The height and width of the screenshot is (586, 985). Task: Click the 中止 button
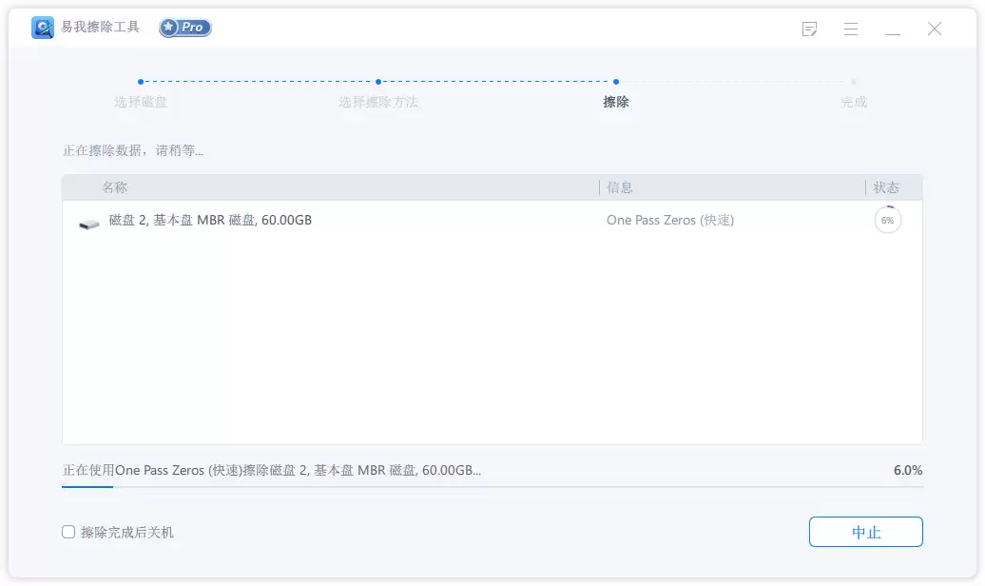click(x=865, y=532)
